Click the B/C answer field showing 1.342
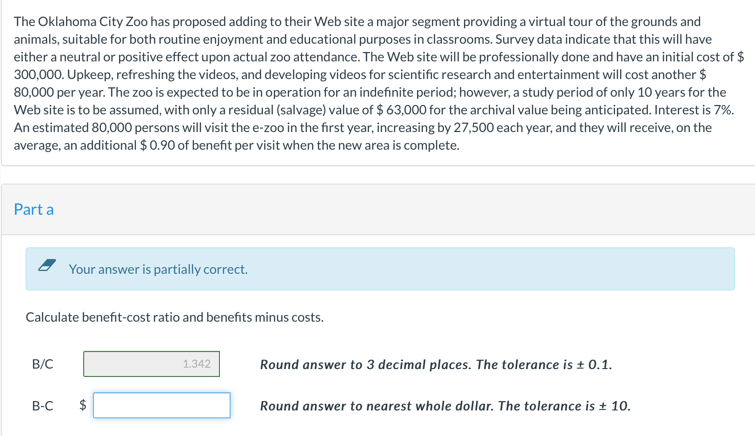755x436 pixels. (x=152, y=364)
